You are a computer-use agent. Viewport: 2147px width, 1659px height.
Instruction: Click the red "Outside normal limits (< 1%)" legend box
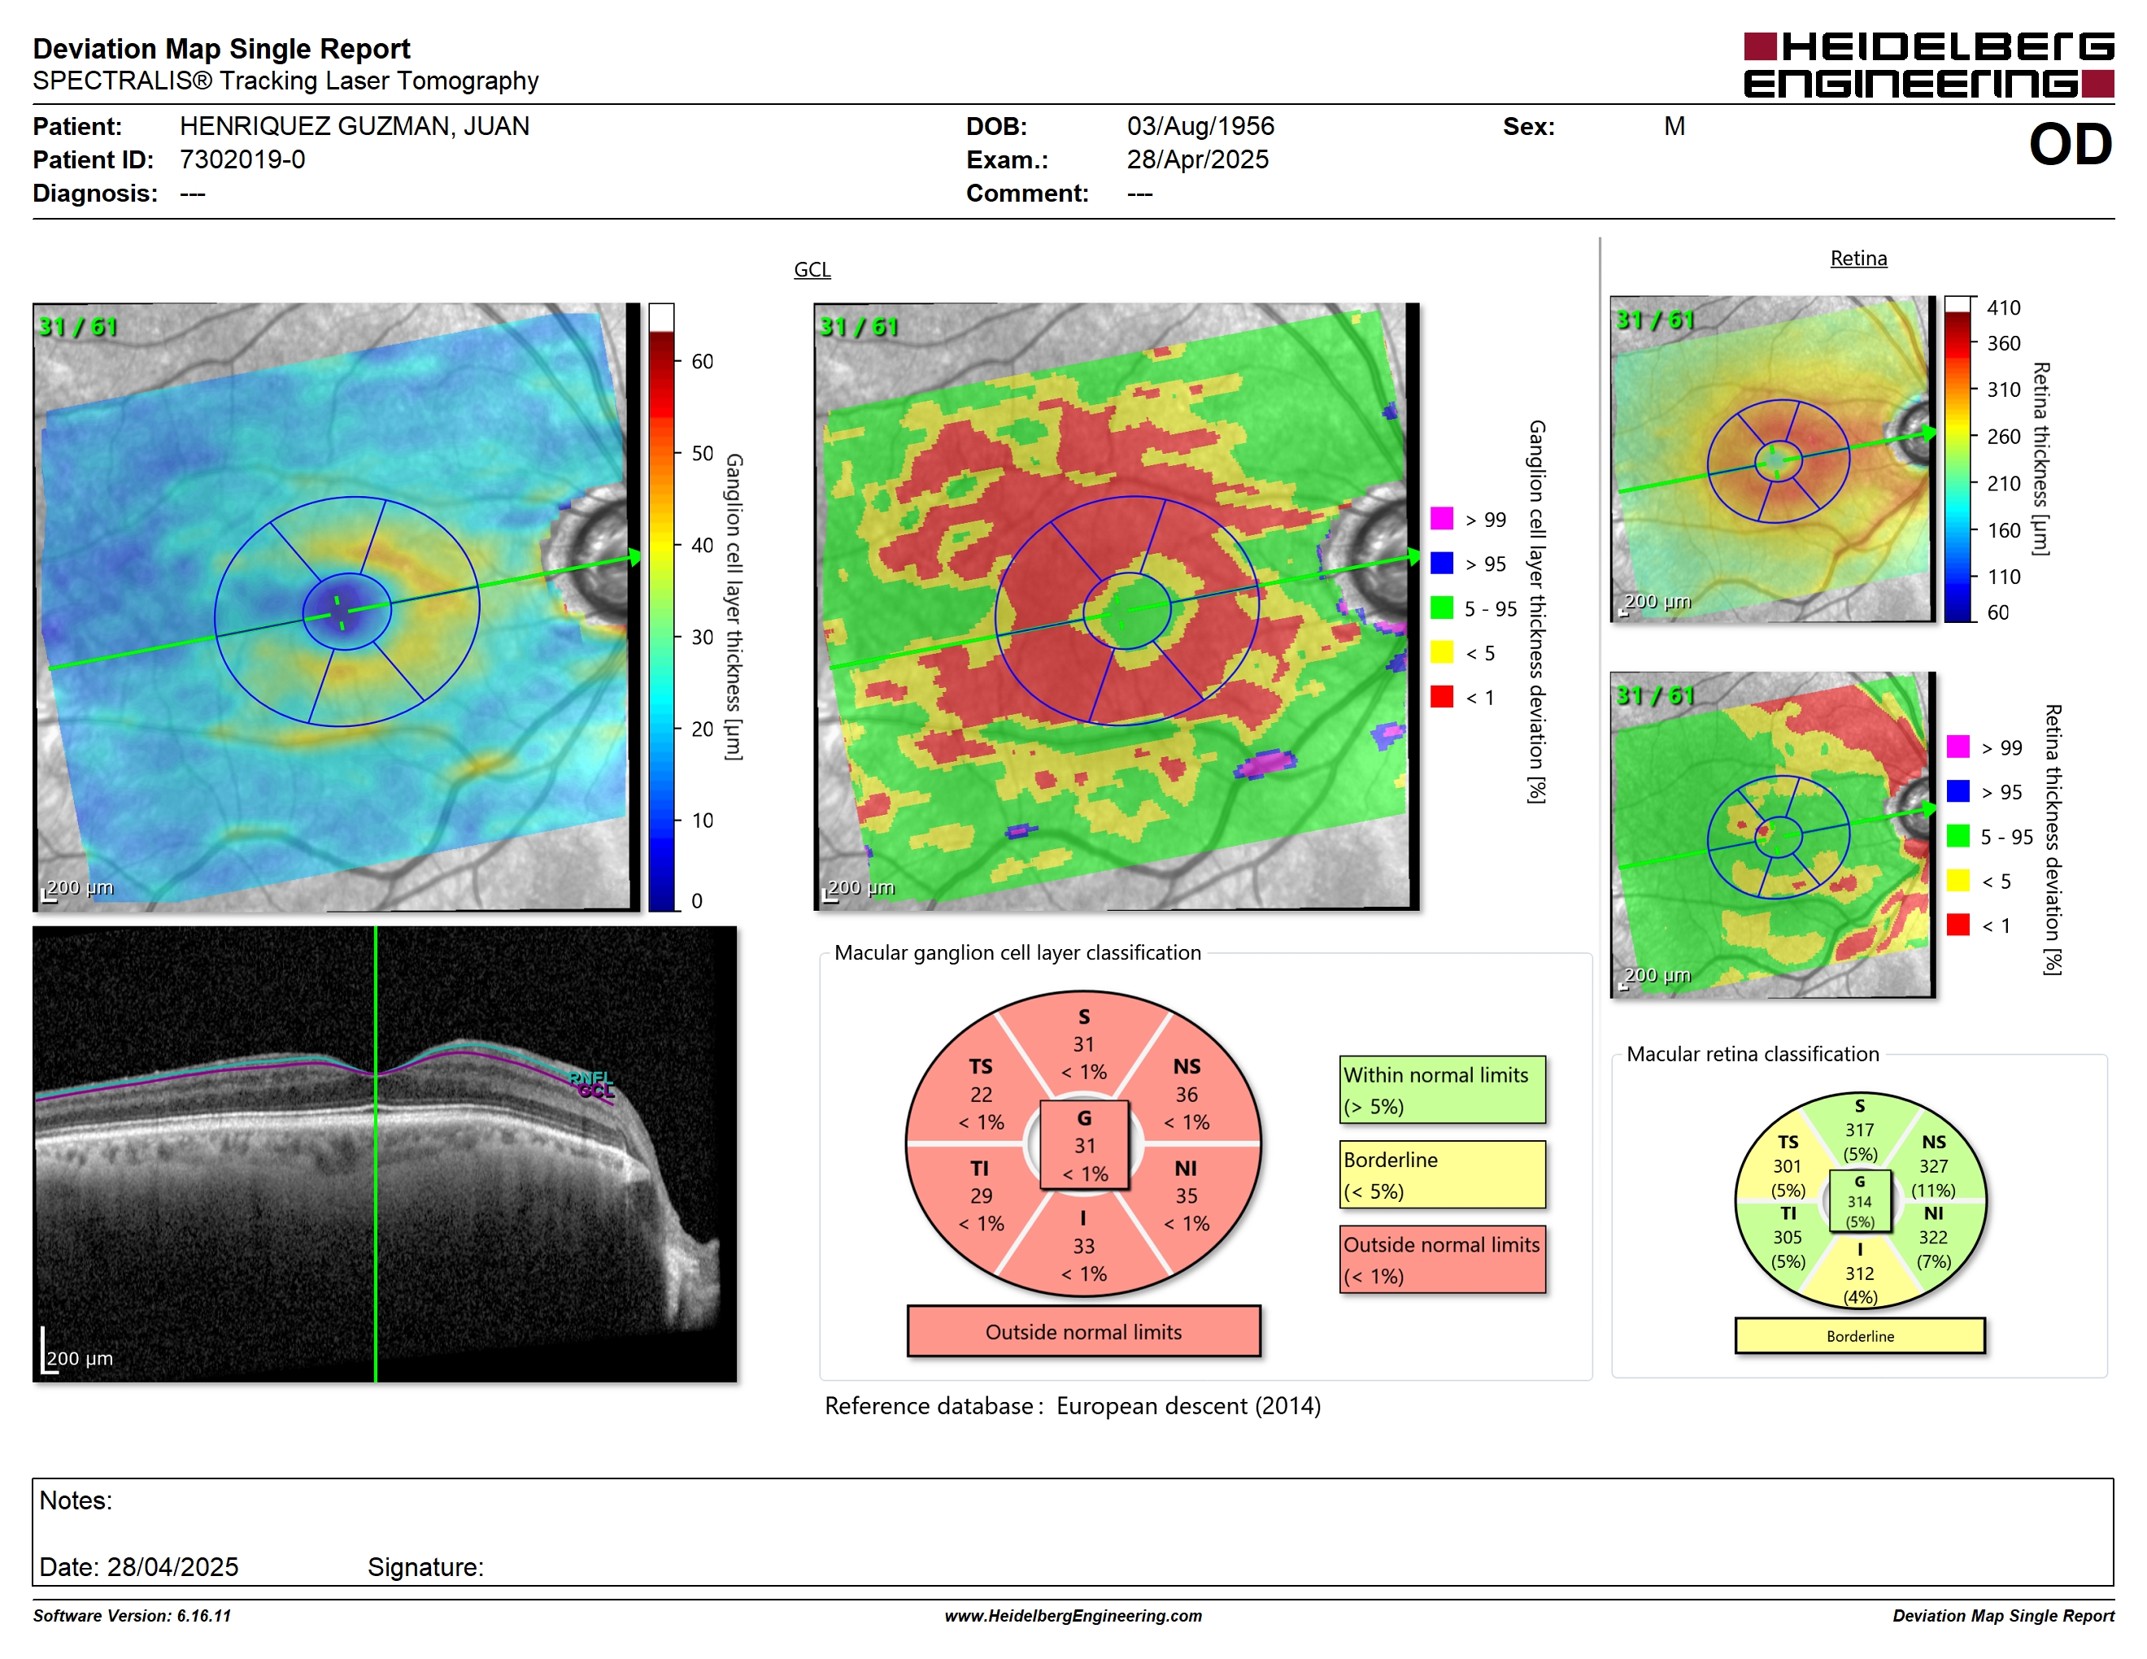pos(1441,1258)
